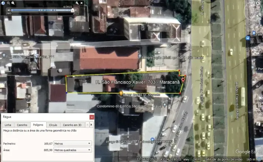Screen dimensions: 263x162
Task: Step to the next imagery date
Action: [x=76, y=10]
